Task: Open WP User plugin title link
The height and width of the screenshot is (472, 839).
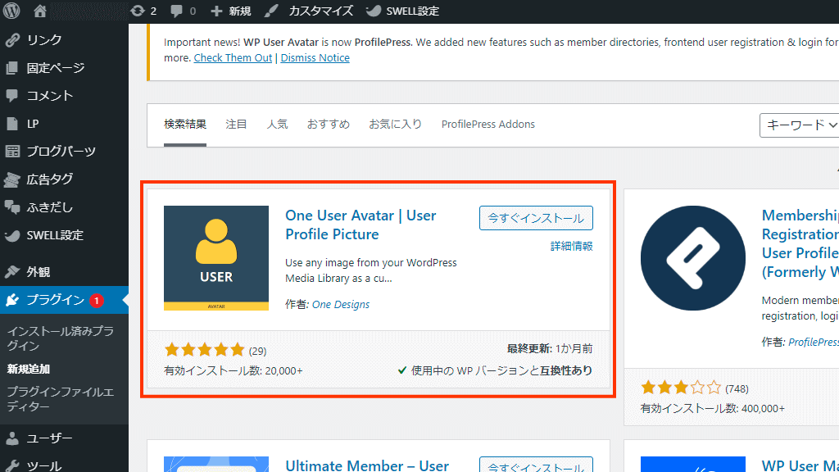Action: pyautogui.click(x=800, y=465)
